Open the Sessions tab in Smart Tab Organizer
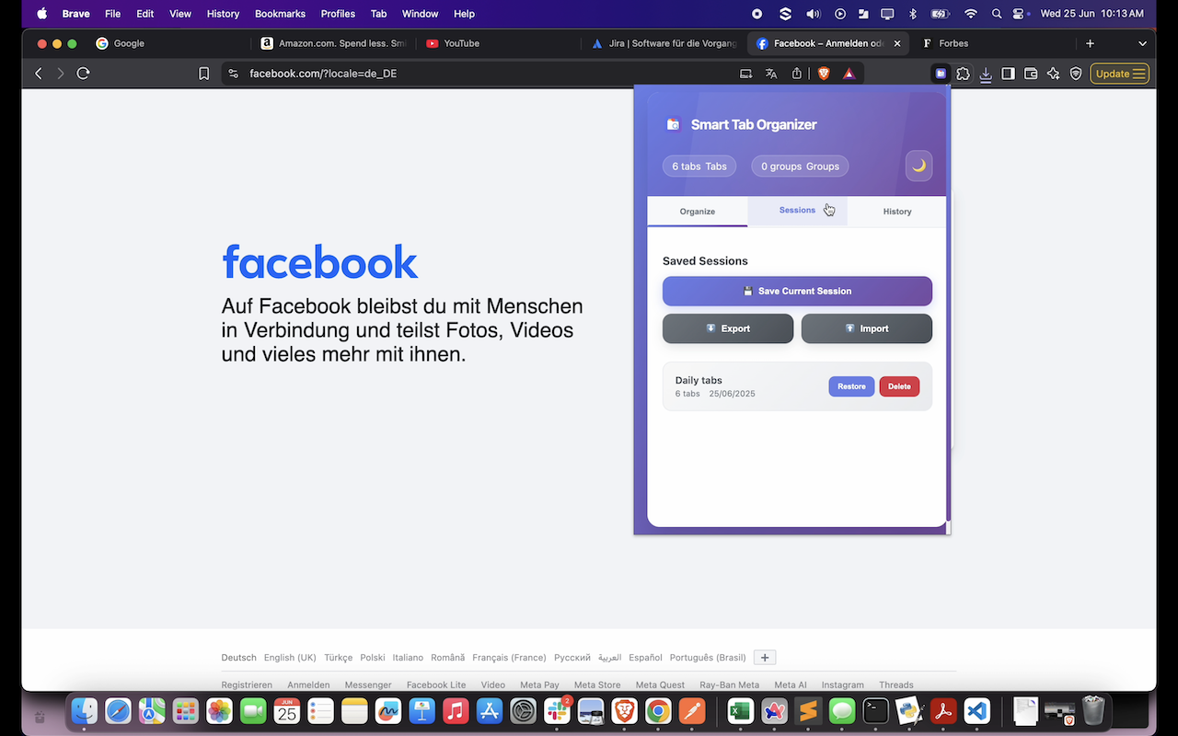 click(x=797, y=211)
